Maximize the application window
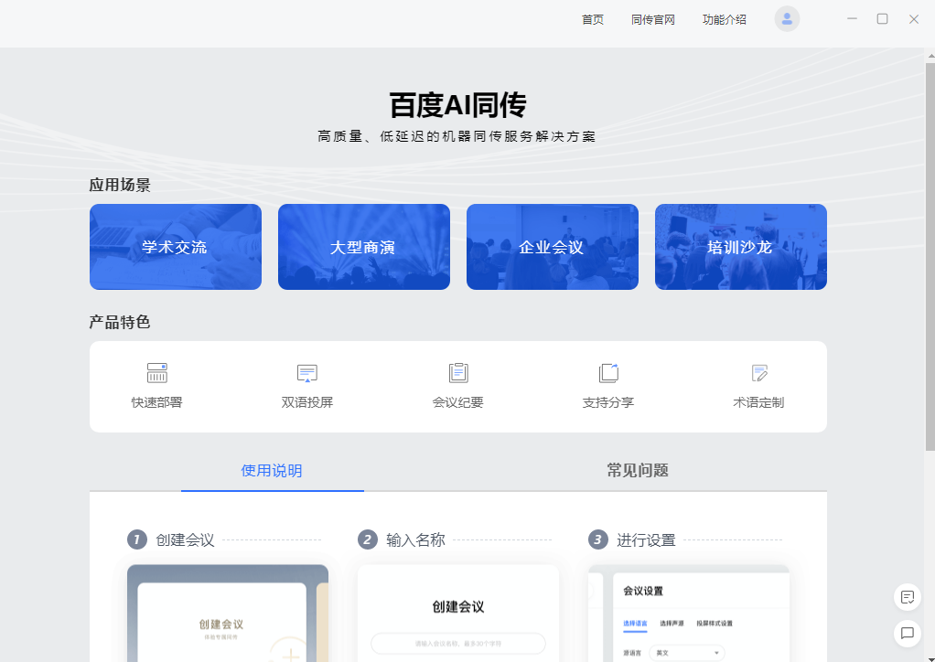Image resolution: width=935 pixels, height=662 pixels. [x=882, y=19]
